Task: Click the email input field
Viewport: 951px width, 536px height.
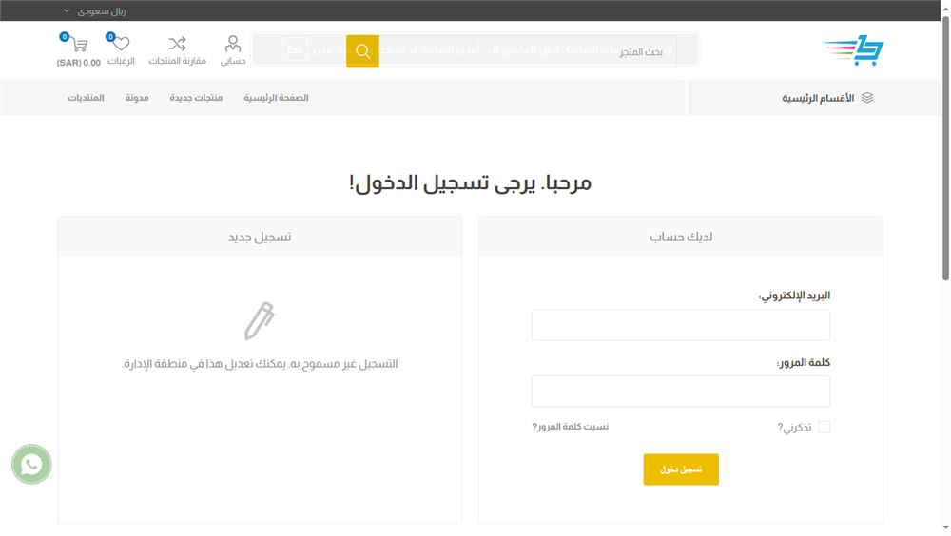Action: (x=680, y=325)
